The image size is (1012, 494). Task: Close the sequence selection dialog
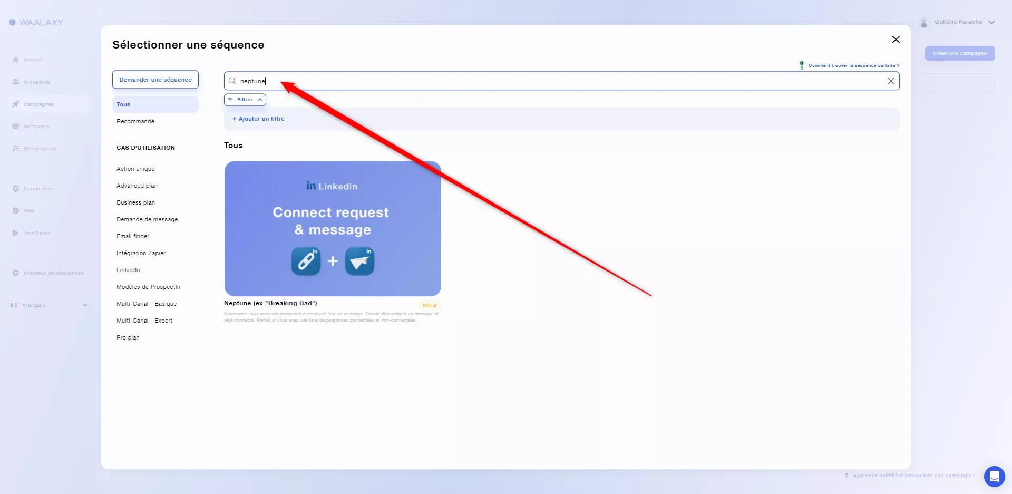tap(896, 40)
